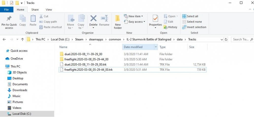
Task: Cut the selected item
Action: pos(44,16)
